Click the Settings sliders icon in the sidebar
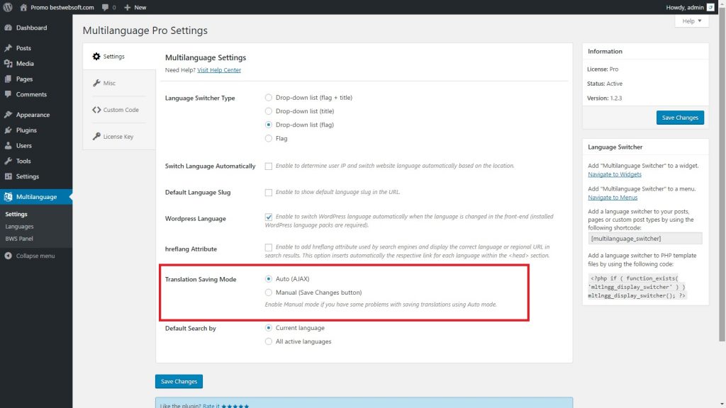 coord(8,176)
